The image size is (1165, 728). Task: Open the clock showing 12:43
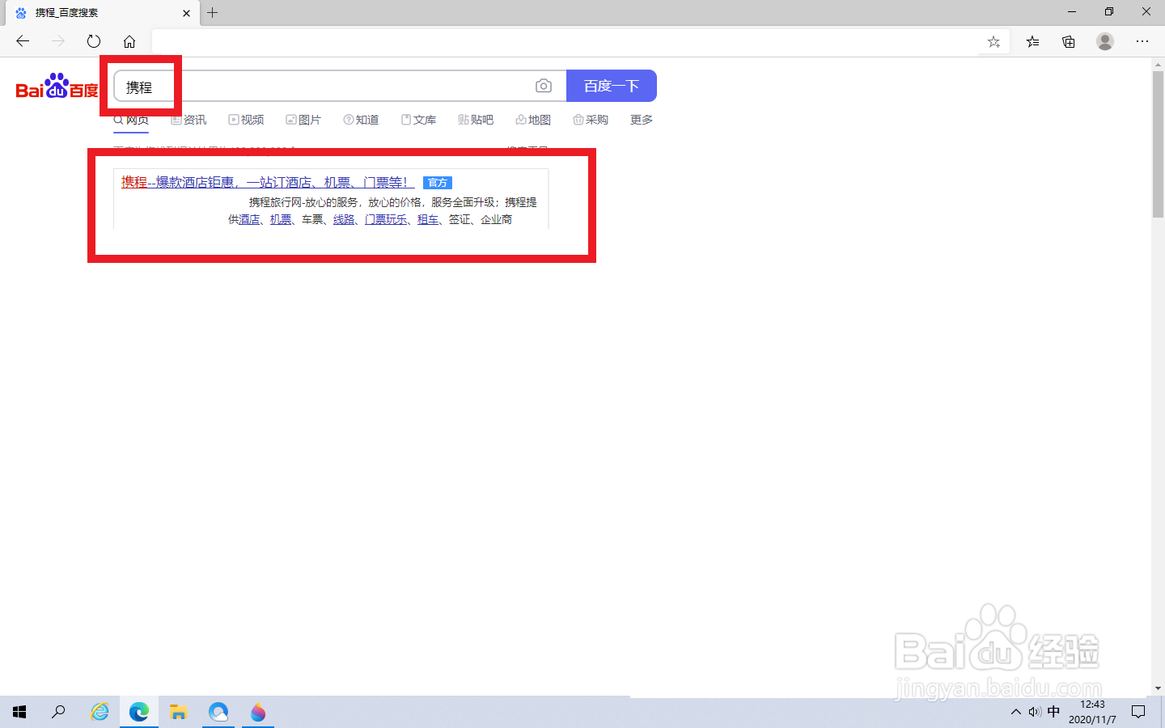(1092, 712)
